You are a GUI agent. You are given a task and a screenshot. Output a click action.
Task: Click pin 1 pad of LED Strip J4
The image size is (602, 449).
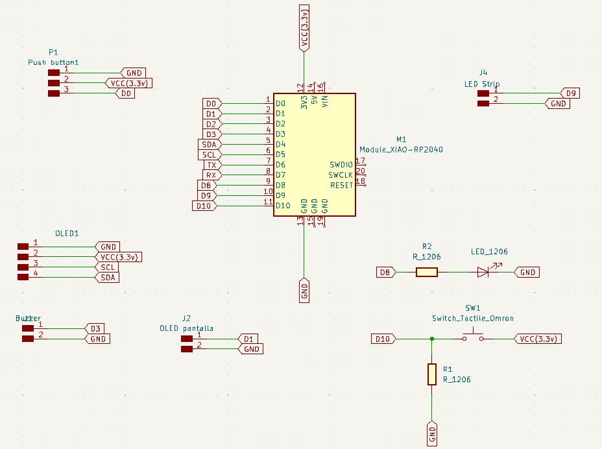(x=483, y=93)
